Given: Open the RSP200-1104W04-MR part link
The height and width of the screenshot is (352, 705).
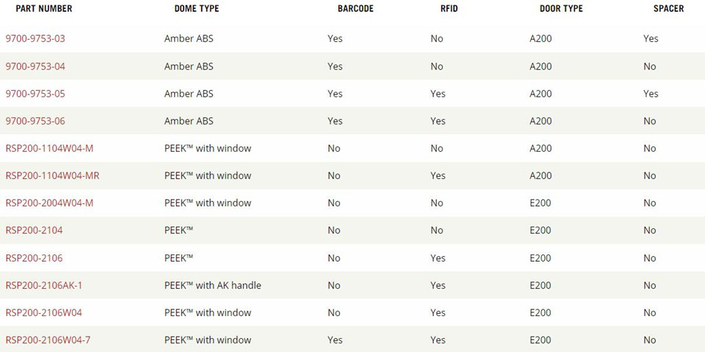Looking at the screenshot, I should [52, 176].
